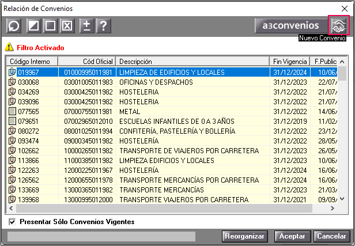Viewport: 355px width, 246px height.
Task: Click the Reorganizar button
Action: 244,236
